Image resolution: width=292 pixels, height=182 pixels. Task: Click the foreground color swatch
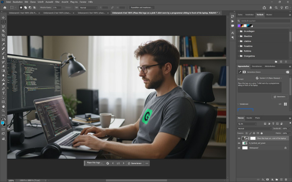[3, 123]
